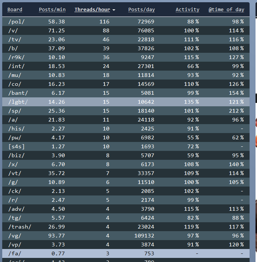Select the /pw/ board name
Image resolution: width=257 pixels, height=262 pixels.
tap(15, 138)
